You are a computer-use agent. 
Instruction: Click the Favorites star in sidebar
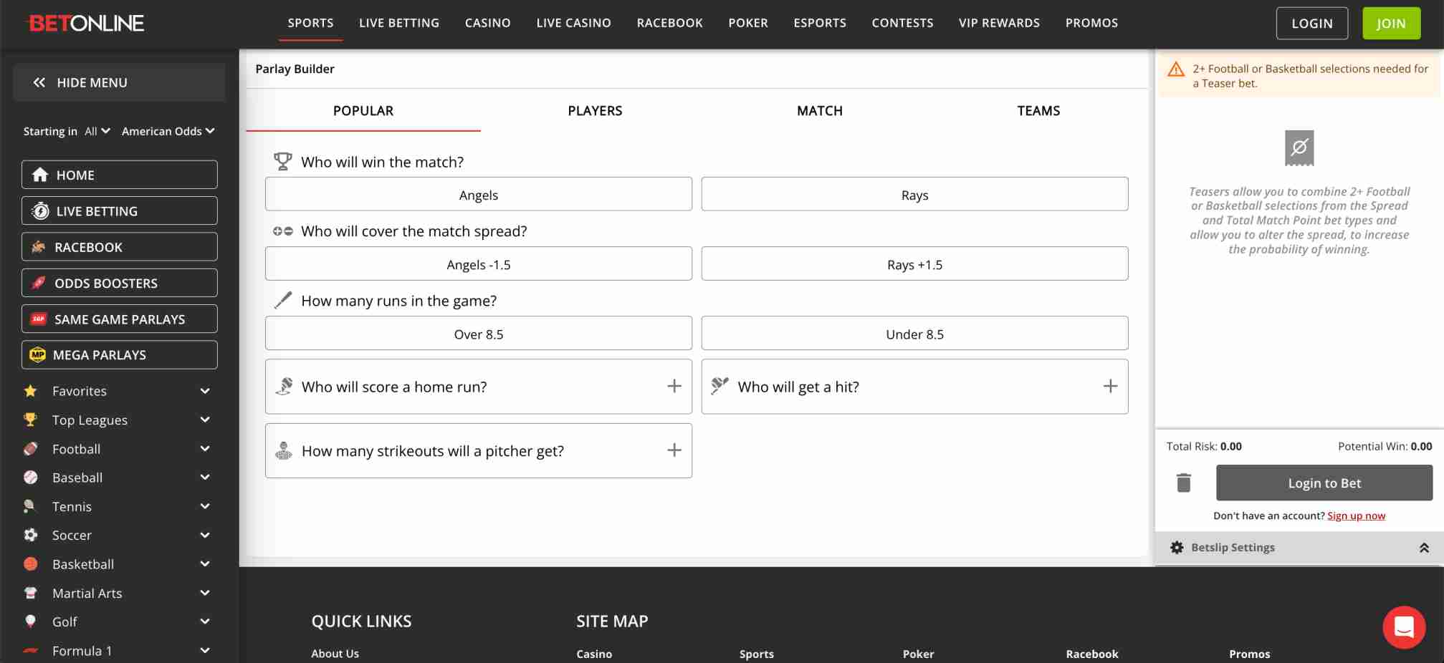(x=29, y=391)
